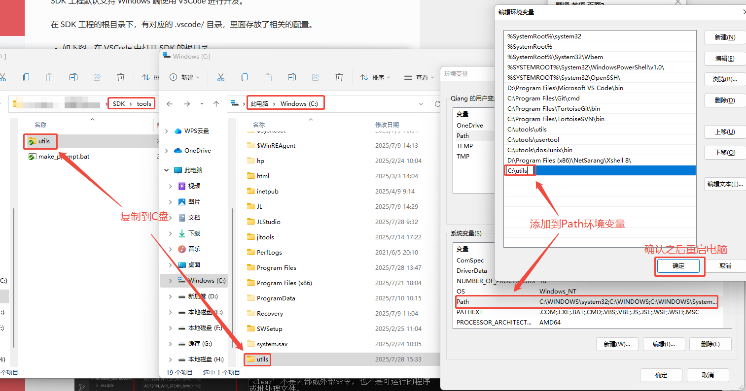Viewport: 746px width, 391px height.
Task: Click the 下移(O) button
Action: [725, 153]
